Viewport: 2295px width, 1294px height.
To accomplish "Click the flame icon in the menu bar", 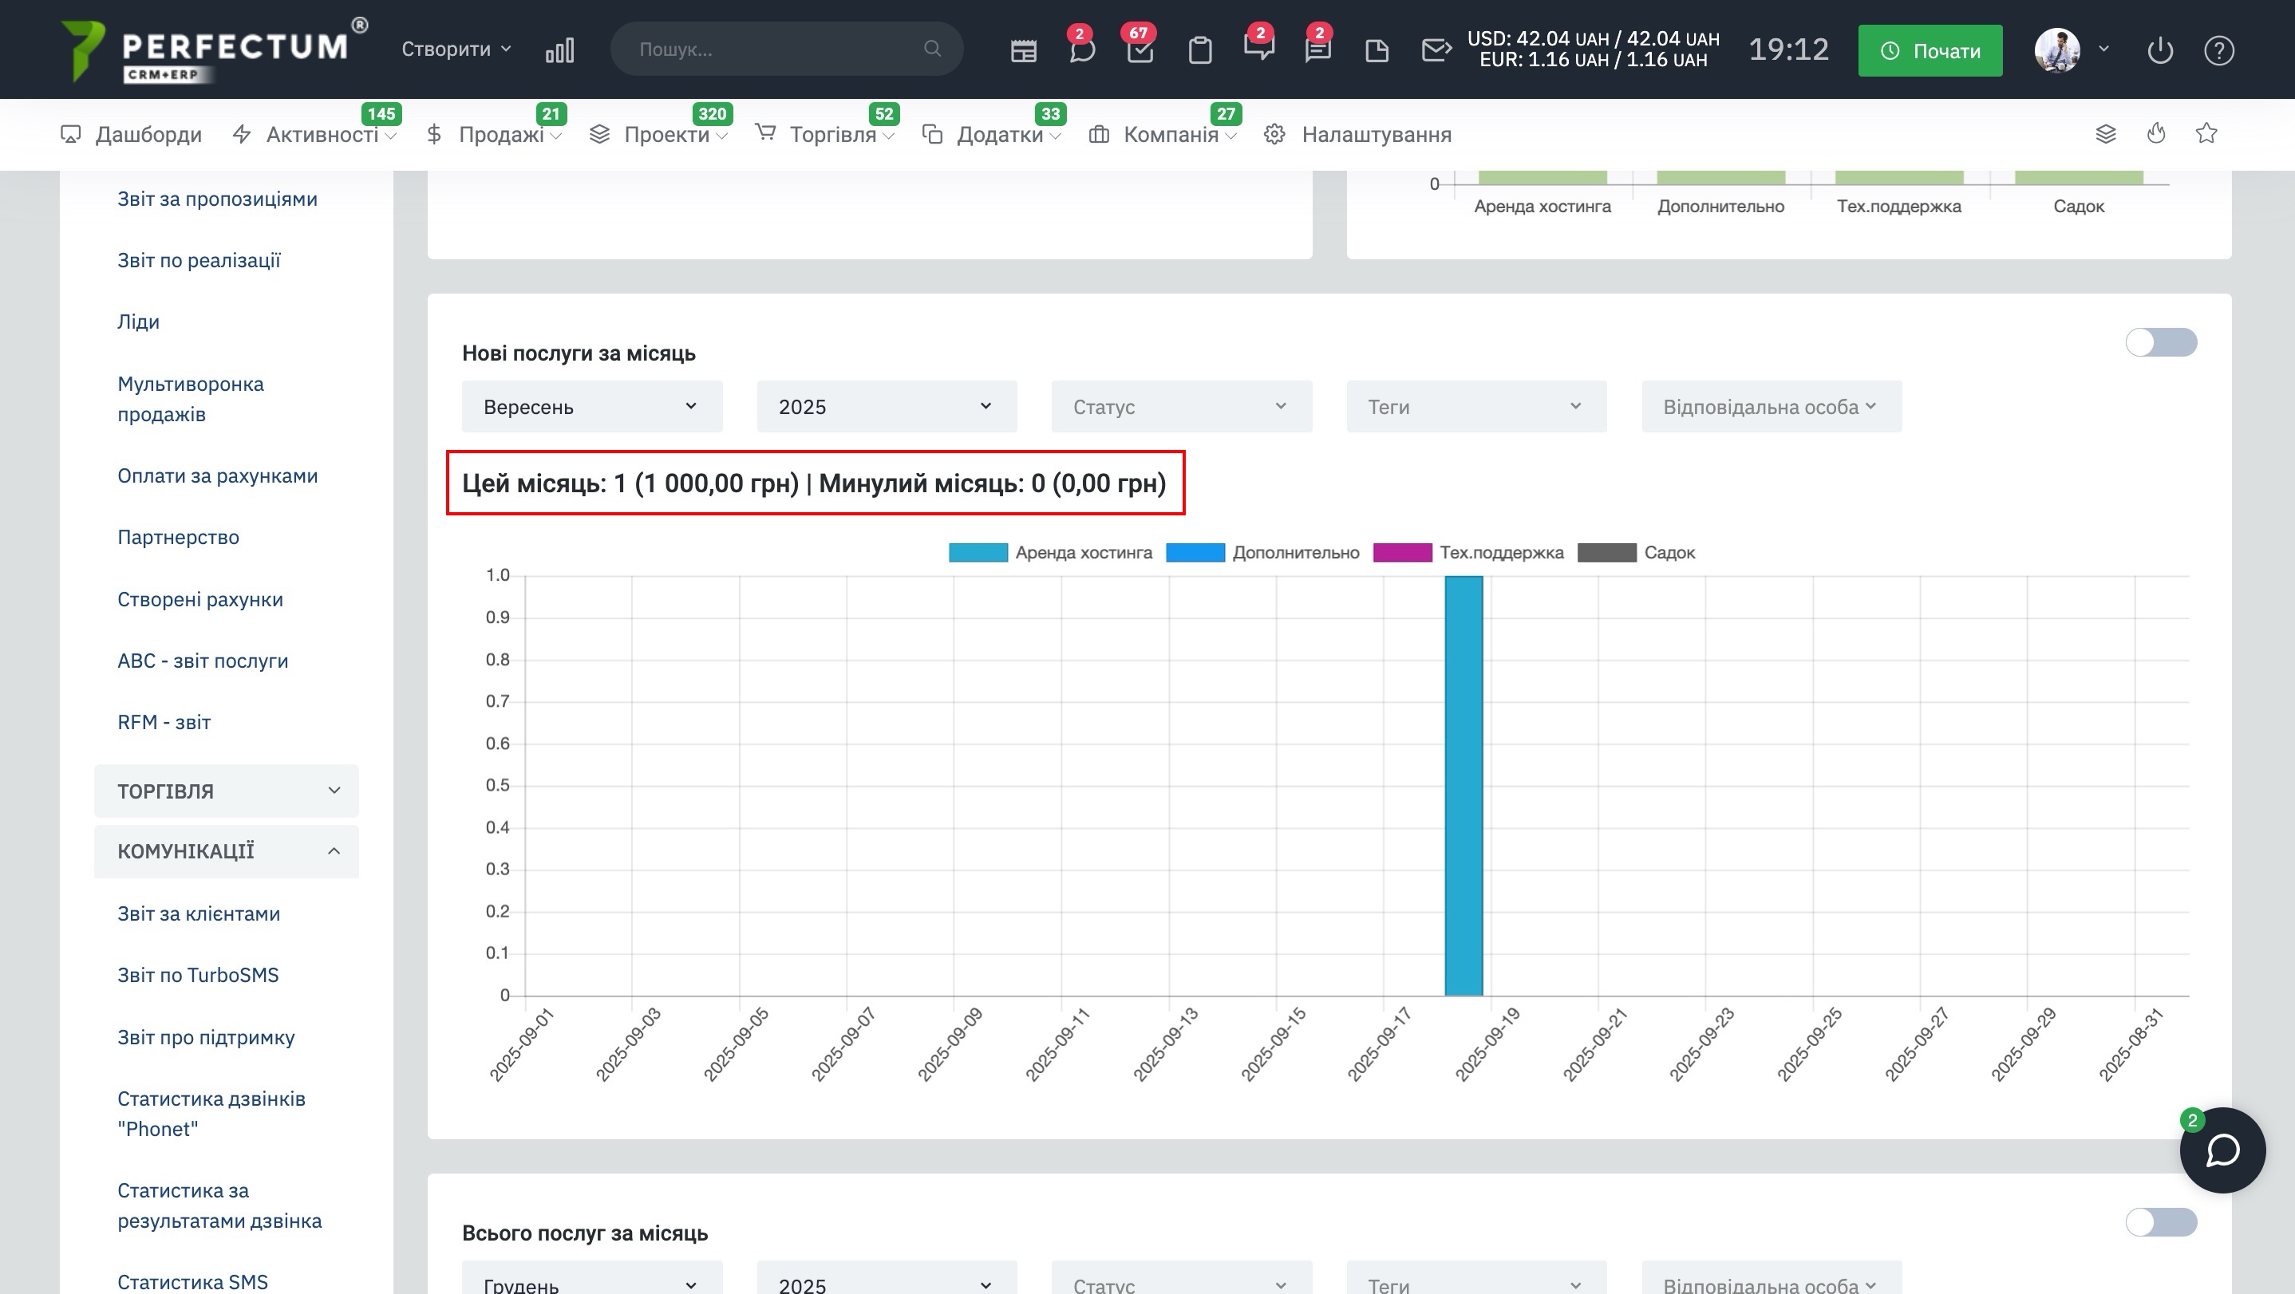I will tap(2156, 133).
